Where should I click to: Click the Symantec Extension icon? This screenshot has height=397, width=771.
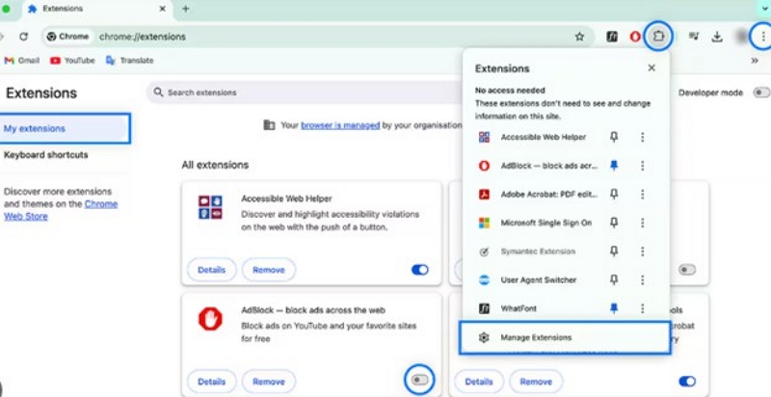tap(484, 251)
